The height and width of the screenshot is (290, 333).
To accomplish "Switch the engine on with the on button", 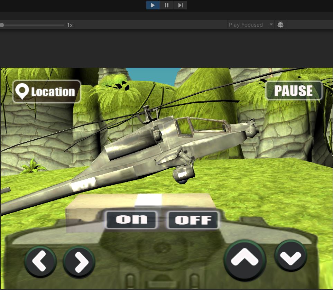I will (131, 220).
